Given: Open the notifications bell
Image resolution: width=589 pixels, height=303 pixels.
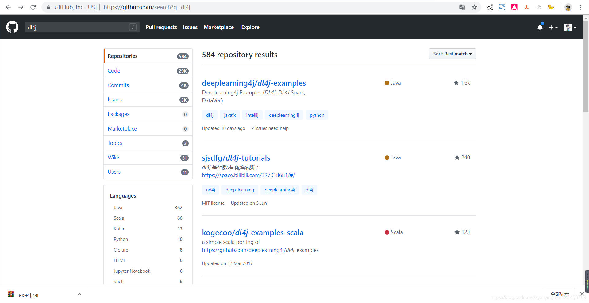Looking at the screenshot, I should (x=540, y=27).
